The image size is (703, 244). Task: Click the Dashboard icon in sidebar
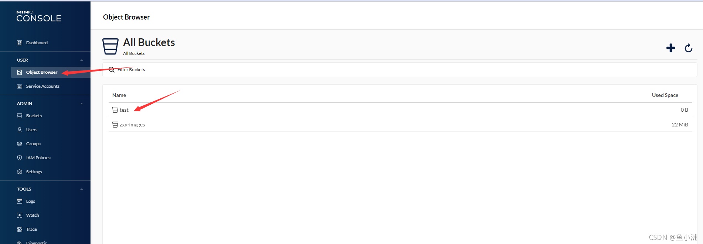point(20,43)
